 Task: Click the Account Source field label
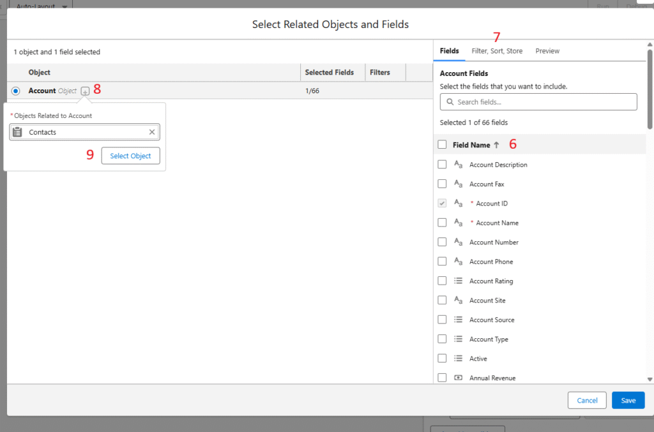492,320
